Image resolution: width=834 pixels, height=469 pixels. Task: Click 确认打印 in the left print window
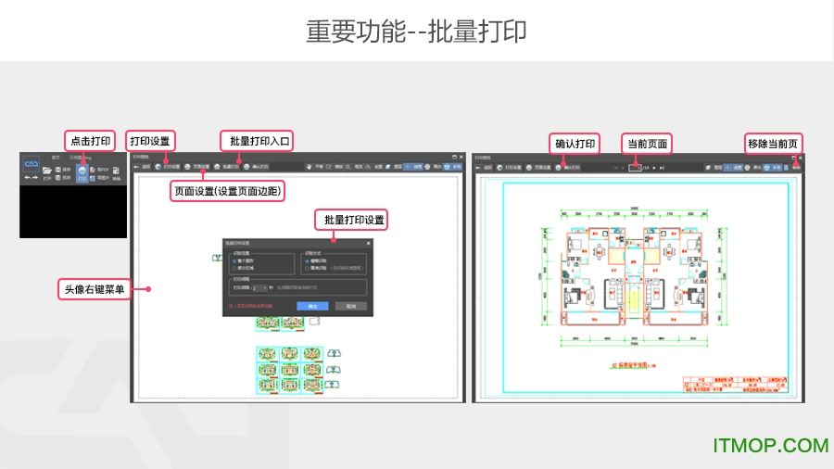tap(256, 167)
